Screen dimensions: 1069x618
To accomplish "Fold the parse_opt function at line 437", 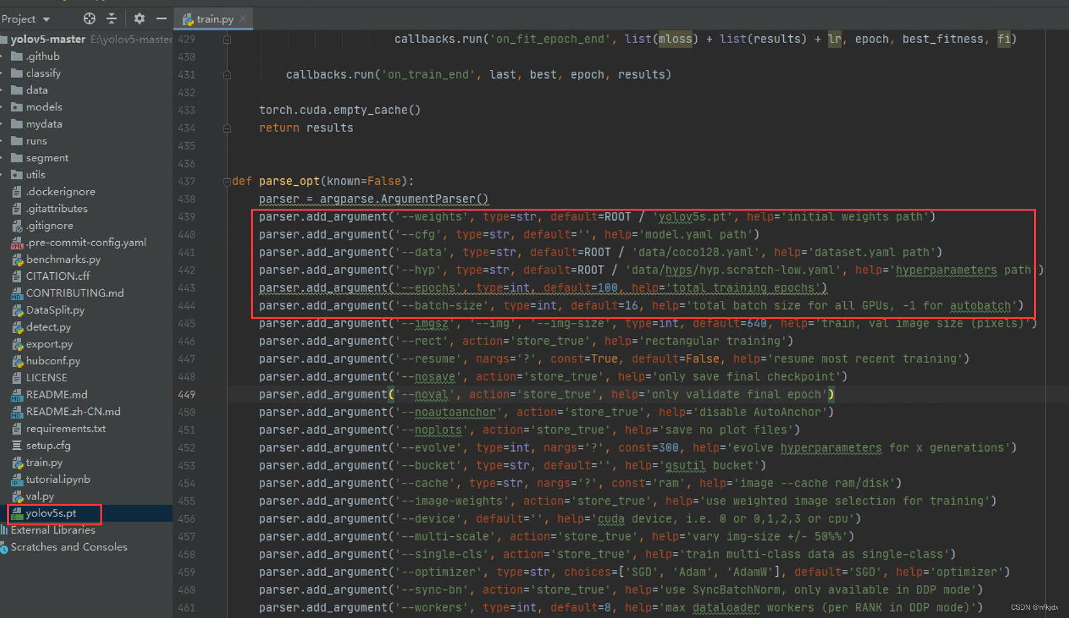I will tap(227, 181).
